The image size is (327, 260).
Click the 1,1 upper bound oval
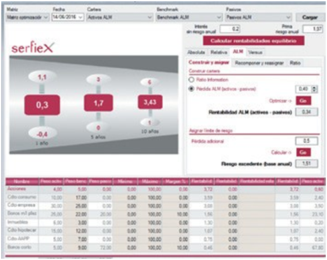(42, 77)
